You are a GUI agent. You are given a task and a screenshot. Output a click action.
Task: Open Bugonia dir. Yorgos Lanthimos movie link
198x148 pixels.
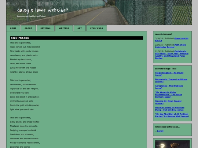(171, 80)
